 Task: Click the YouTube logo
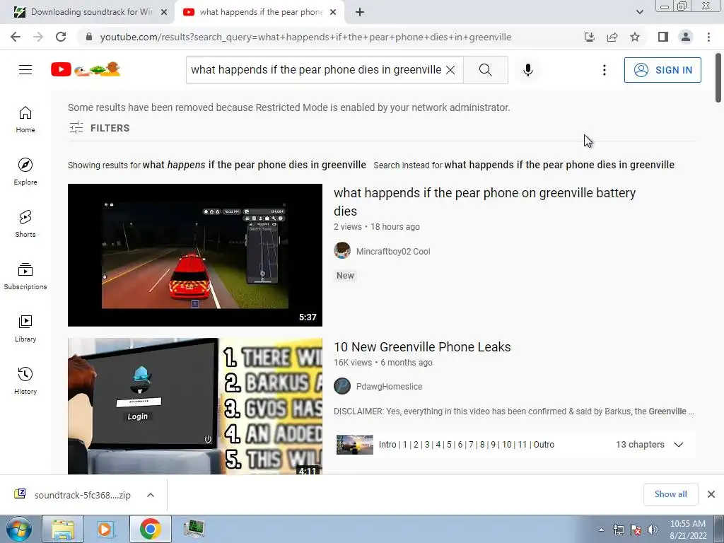click(86, 69)
